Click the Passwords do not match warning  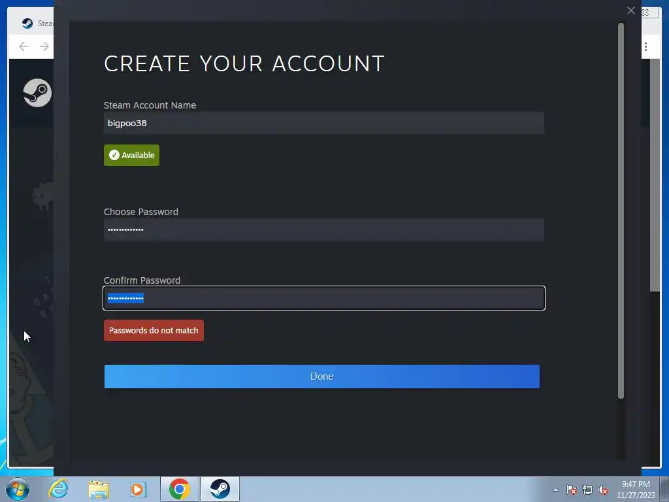pyautogui.click(x=154, y=330)
